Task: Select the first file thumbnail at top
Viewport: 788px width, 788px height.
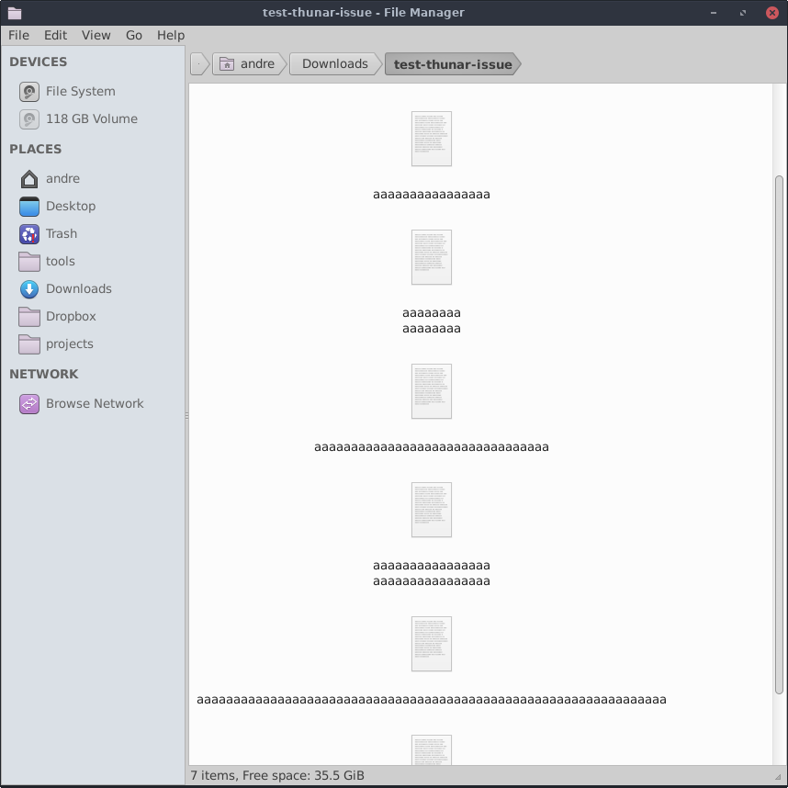Action: [432, 139]
